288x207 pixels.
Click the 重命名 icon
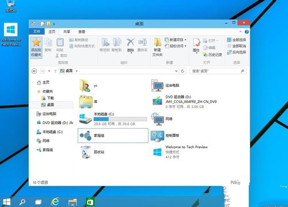142,42
